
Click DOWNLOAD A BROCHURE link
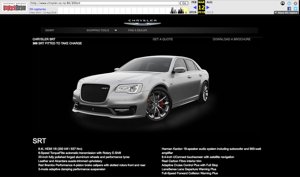pos(231,39)
